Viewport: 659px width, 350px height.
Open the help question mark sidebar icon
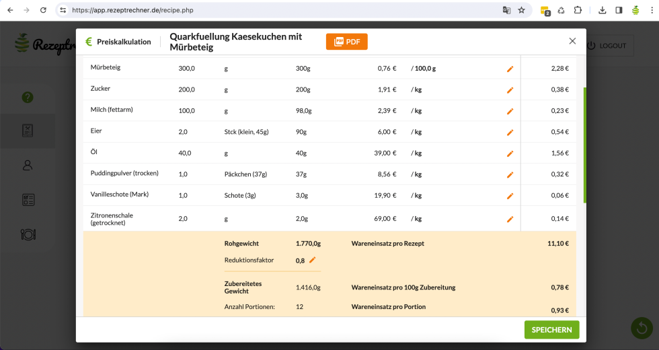coord(28,98)
